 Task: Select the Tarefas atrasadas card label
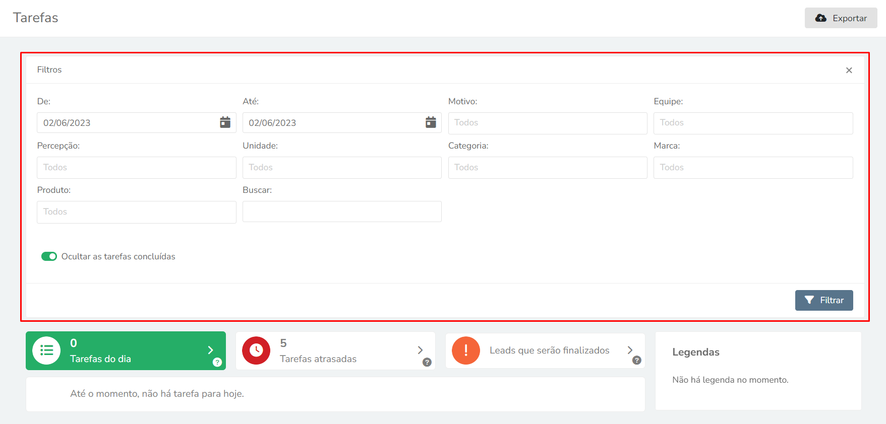[x=318, y=359]
